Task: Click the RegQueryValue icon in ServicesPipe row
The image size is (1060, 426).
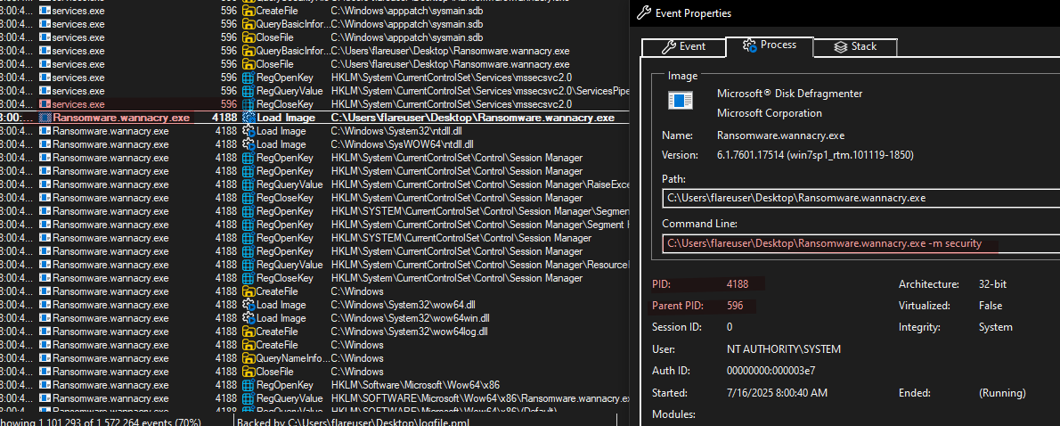Action: (248, 91)
